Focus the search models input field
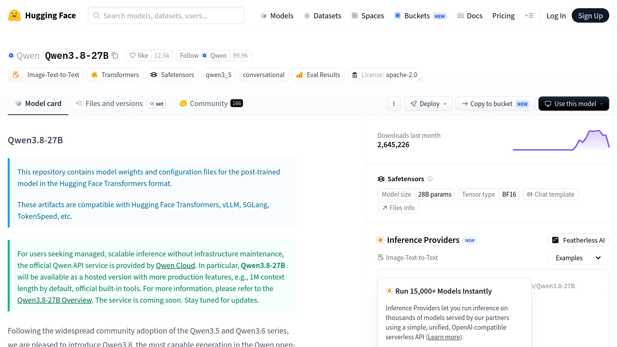617x347 pixels. (x=166, y=15)
